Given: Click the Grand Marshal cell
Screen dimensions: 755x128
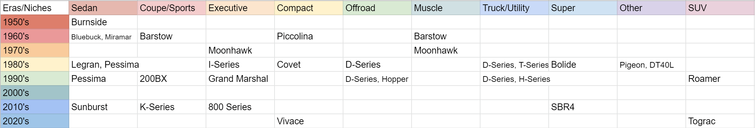Looking at the screenshot, I should (x=240, y=78).
